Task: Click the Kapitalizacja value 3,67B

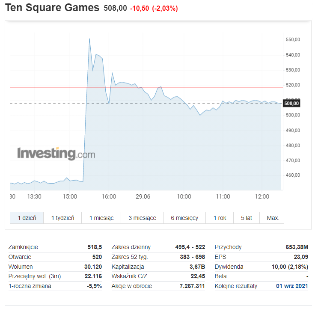Action: tap(197, 267)
